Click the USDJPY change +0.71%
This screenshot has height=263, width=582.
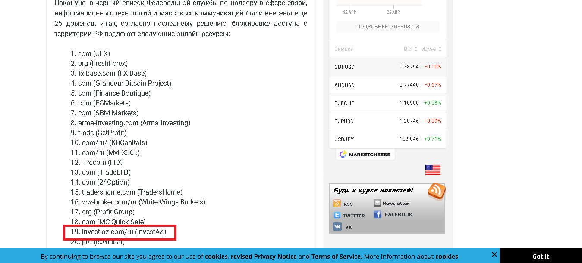pyautogui.click(x=432, y=139)
